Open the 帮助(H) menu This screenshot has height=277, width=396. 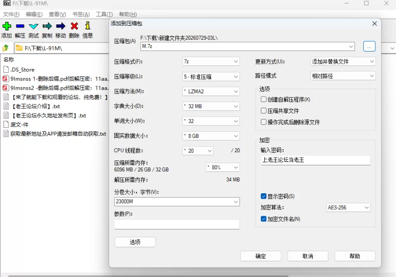[x=128, y=14]
